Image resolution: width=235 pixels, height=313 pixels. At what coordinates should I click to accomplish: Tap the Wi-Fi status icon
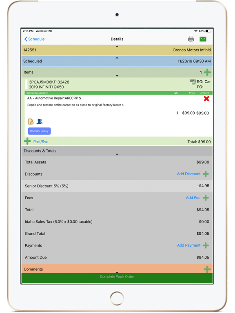pyautogui.click(x=196, y=31)
